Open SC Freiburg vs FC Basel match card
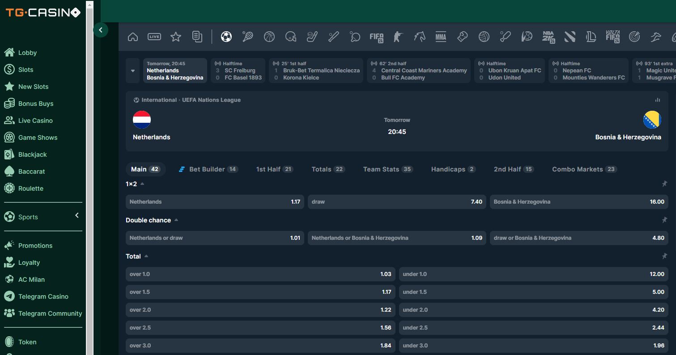This screenshot has width=676, height=355. [x=238, y=71]
